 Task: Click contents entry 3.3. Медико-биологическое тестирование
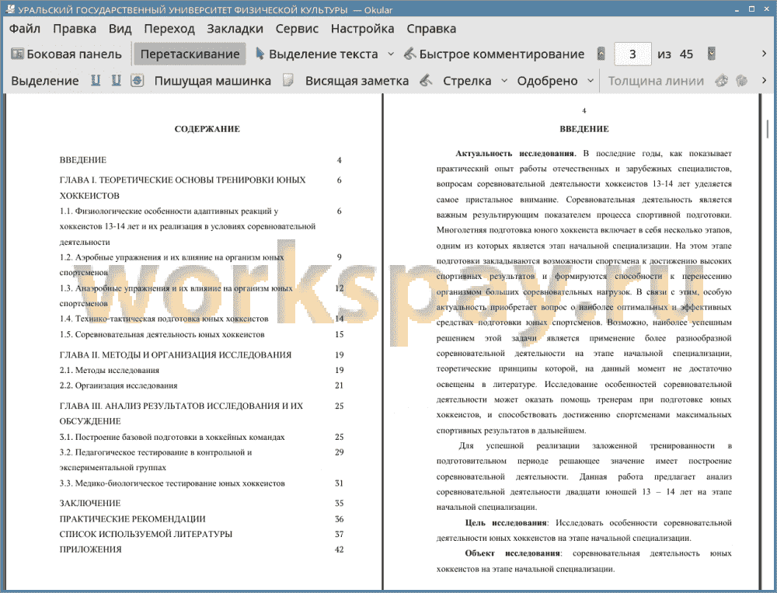(x=172, y=483)
